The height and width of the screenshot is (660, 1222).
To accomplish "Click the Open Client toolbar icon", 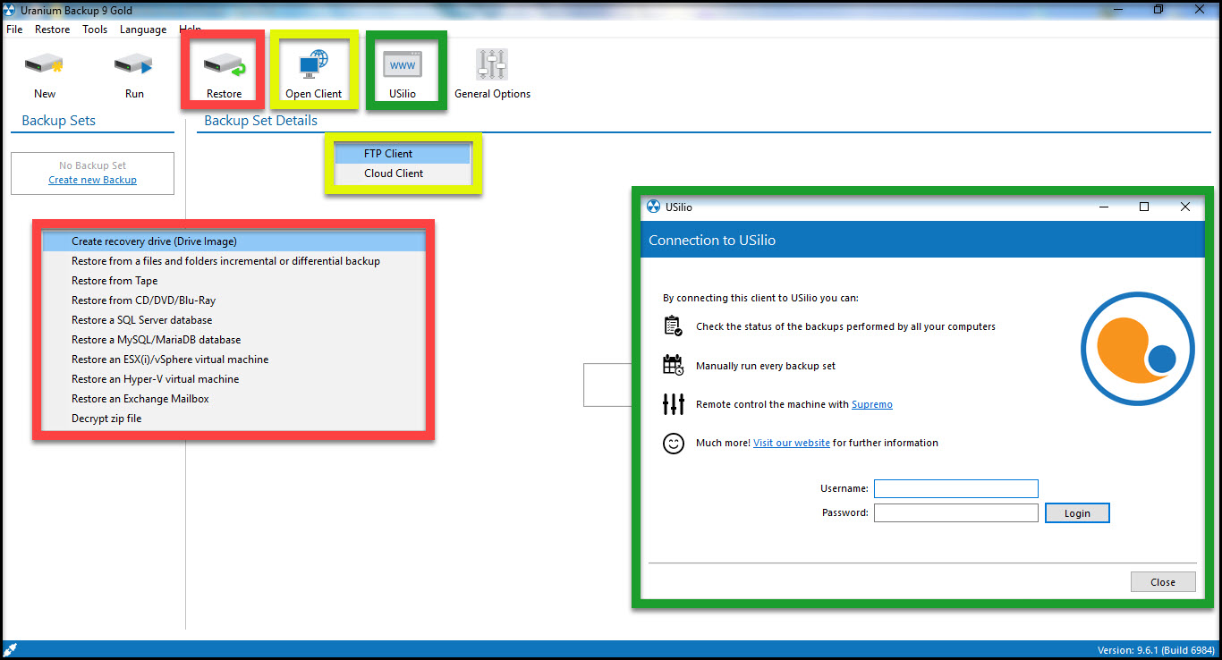I will tap(313, 64).
